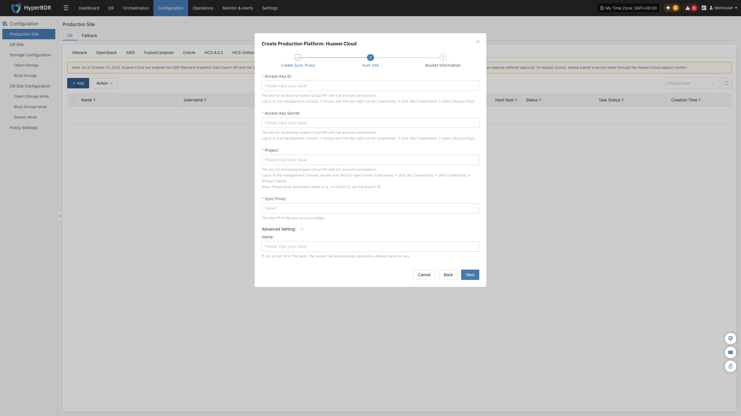
Task: Sort by Task Status column arrows
Action: pos(623,100)
